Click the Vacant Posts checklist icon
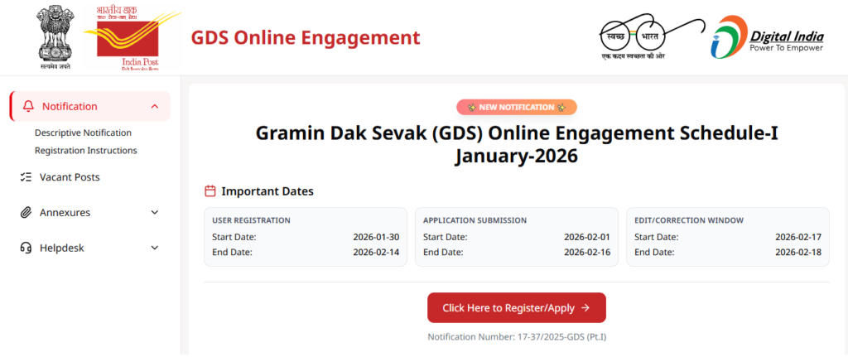 point(25,177)
